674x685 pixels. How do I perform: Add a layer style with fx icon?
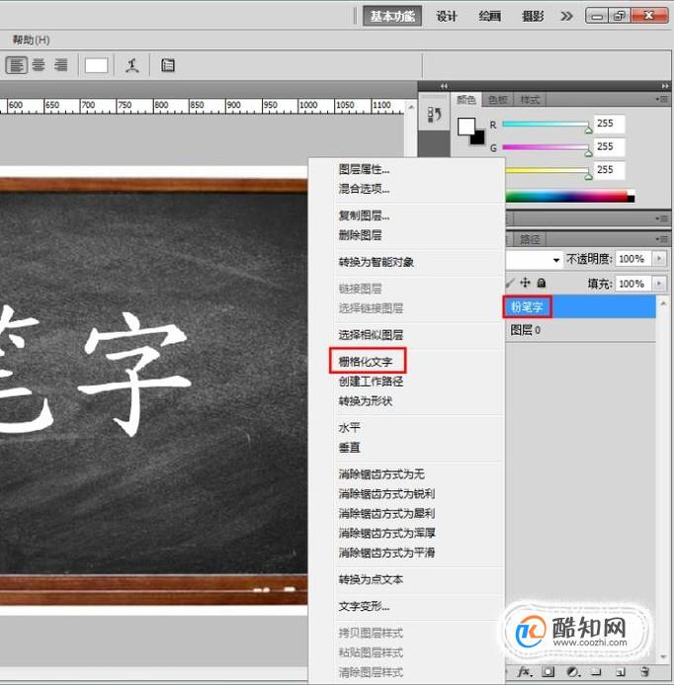click(524, 671)
